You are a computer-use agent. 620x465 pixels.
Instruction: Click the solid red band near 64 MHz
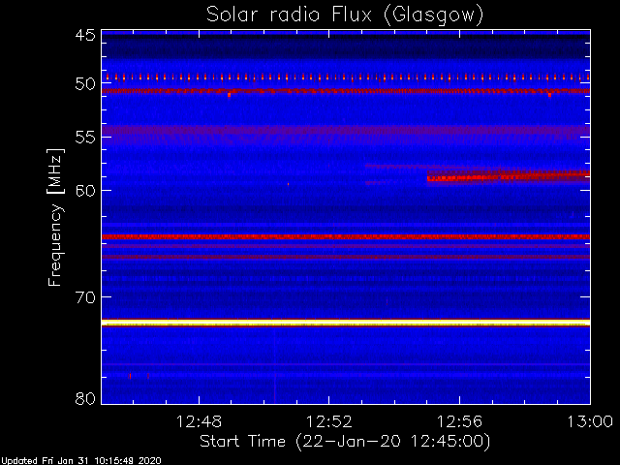click(346, 236)
